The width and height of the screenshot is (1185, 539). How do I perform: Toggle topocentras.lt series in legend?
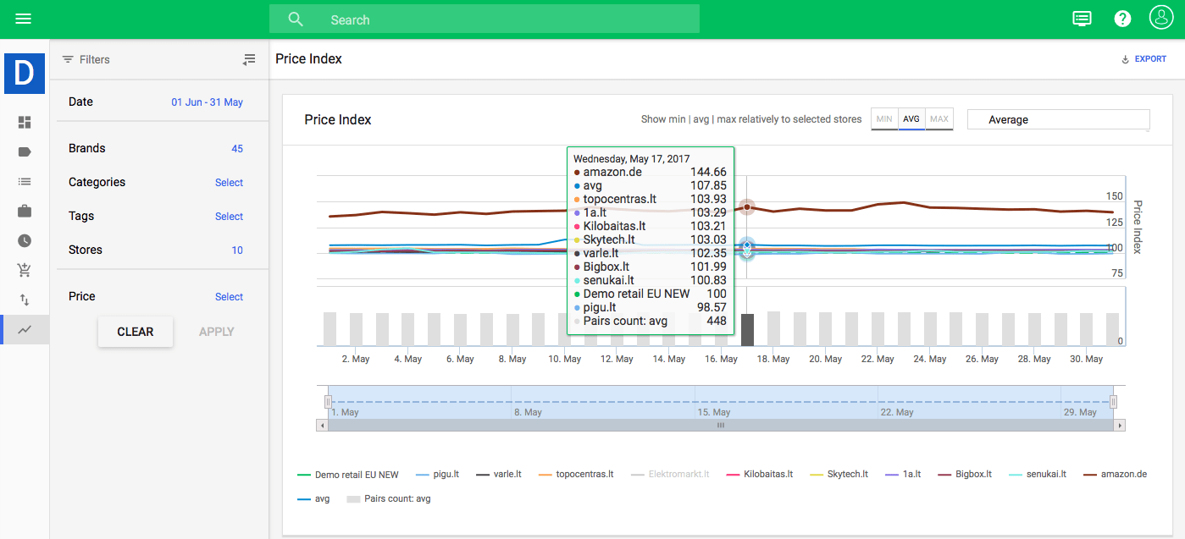[576, 475]
